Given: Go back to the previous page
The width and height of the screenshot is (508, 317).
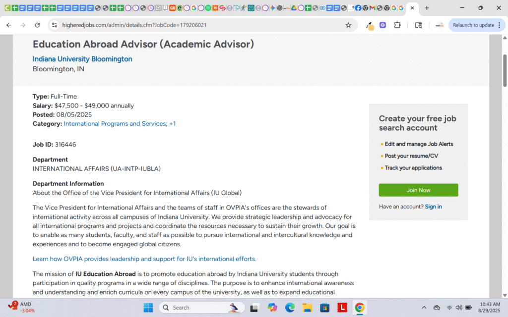Looking at the screenshot, I should 9,25.
